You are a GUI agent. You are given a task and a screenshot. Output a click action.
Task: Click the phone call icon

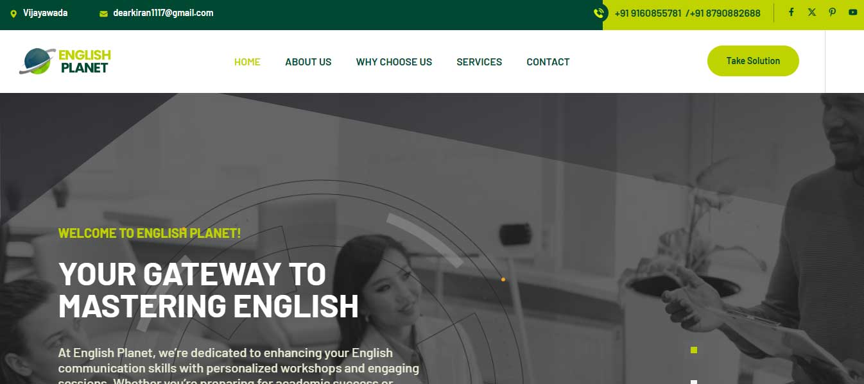pos(600,13)
